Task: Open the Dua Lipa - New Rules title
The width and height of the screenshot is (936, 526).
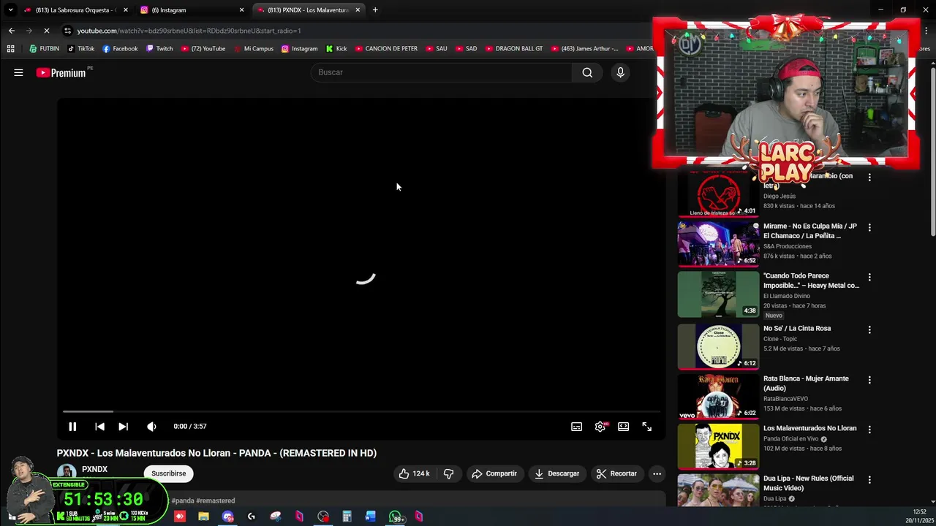Action: pyautogui.click(x=808, y=483)
